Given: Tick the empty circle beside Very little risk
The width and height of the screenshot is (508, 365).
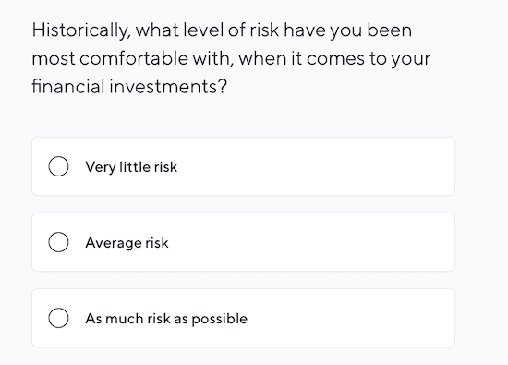Looking at the screenshot, I should (58, 166).
